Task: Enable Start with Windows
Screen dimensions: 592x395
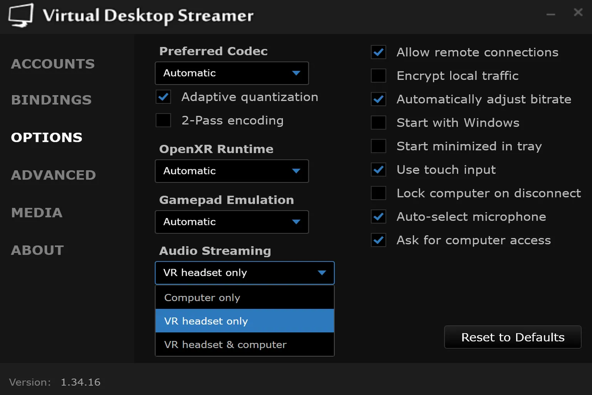Action: [x=378, y=123]
